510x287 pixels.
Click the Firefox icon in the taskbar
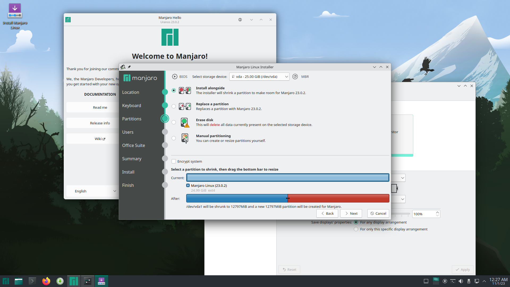[46, 281]
